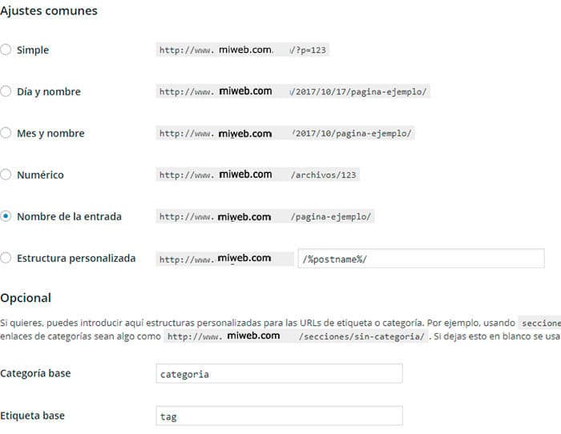Click the /2017/10/pagina-ejemplo/ sample URL

pos(285,133)
